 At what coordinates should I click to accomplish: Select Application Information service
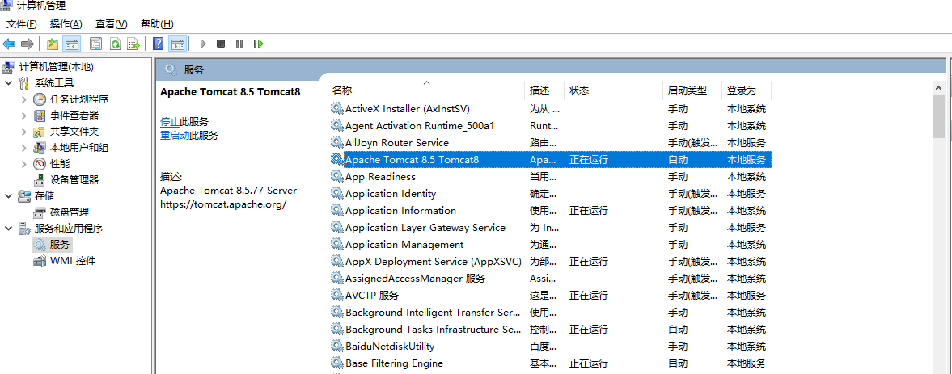click(x=550, y=211)
